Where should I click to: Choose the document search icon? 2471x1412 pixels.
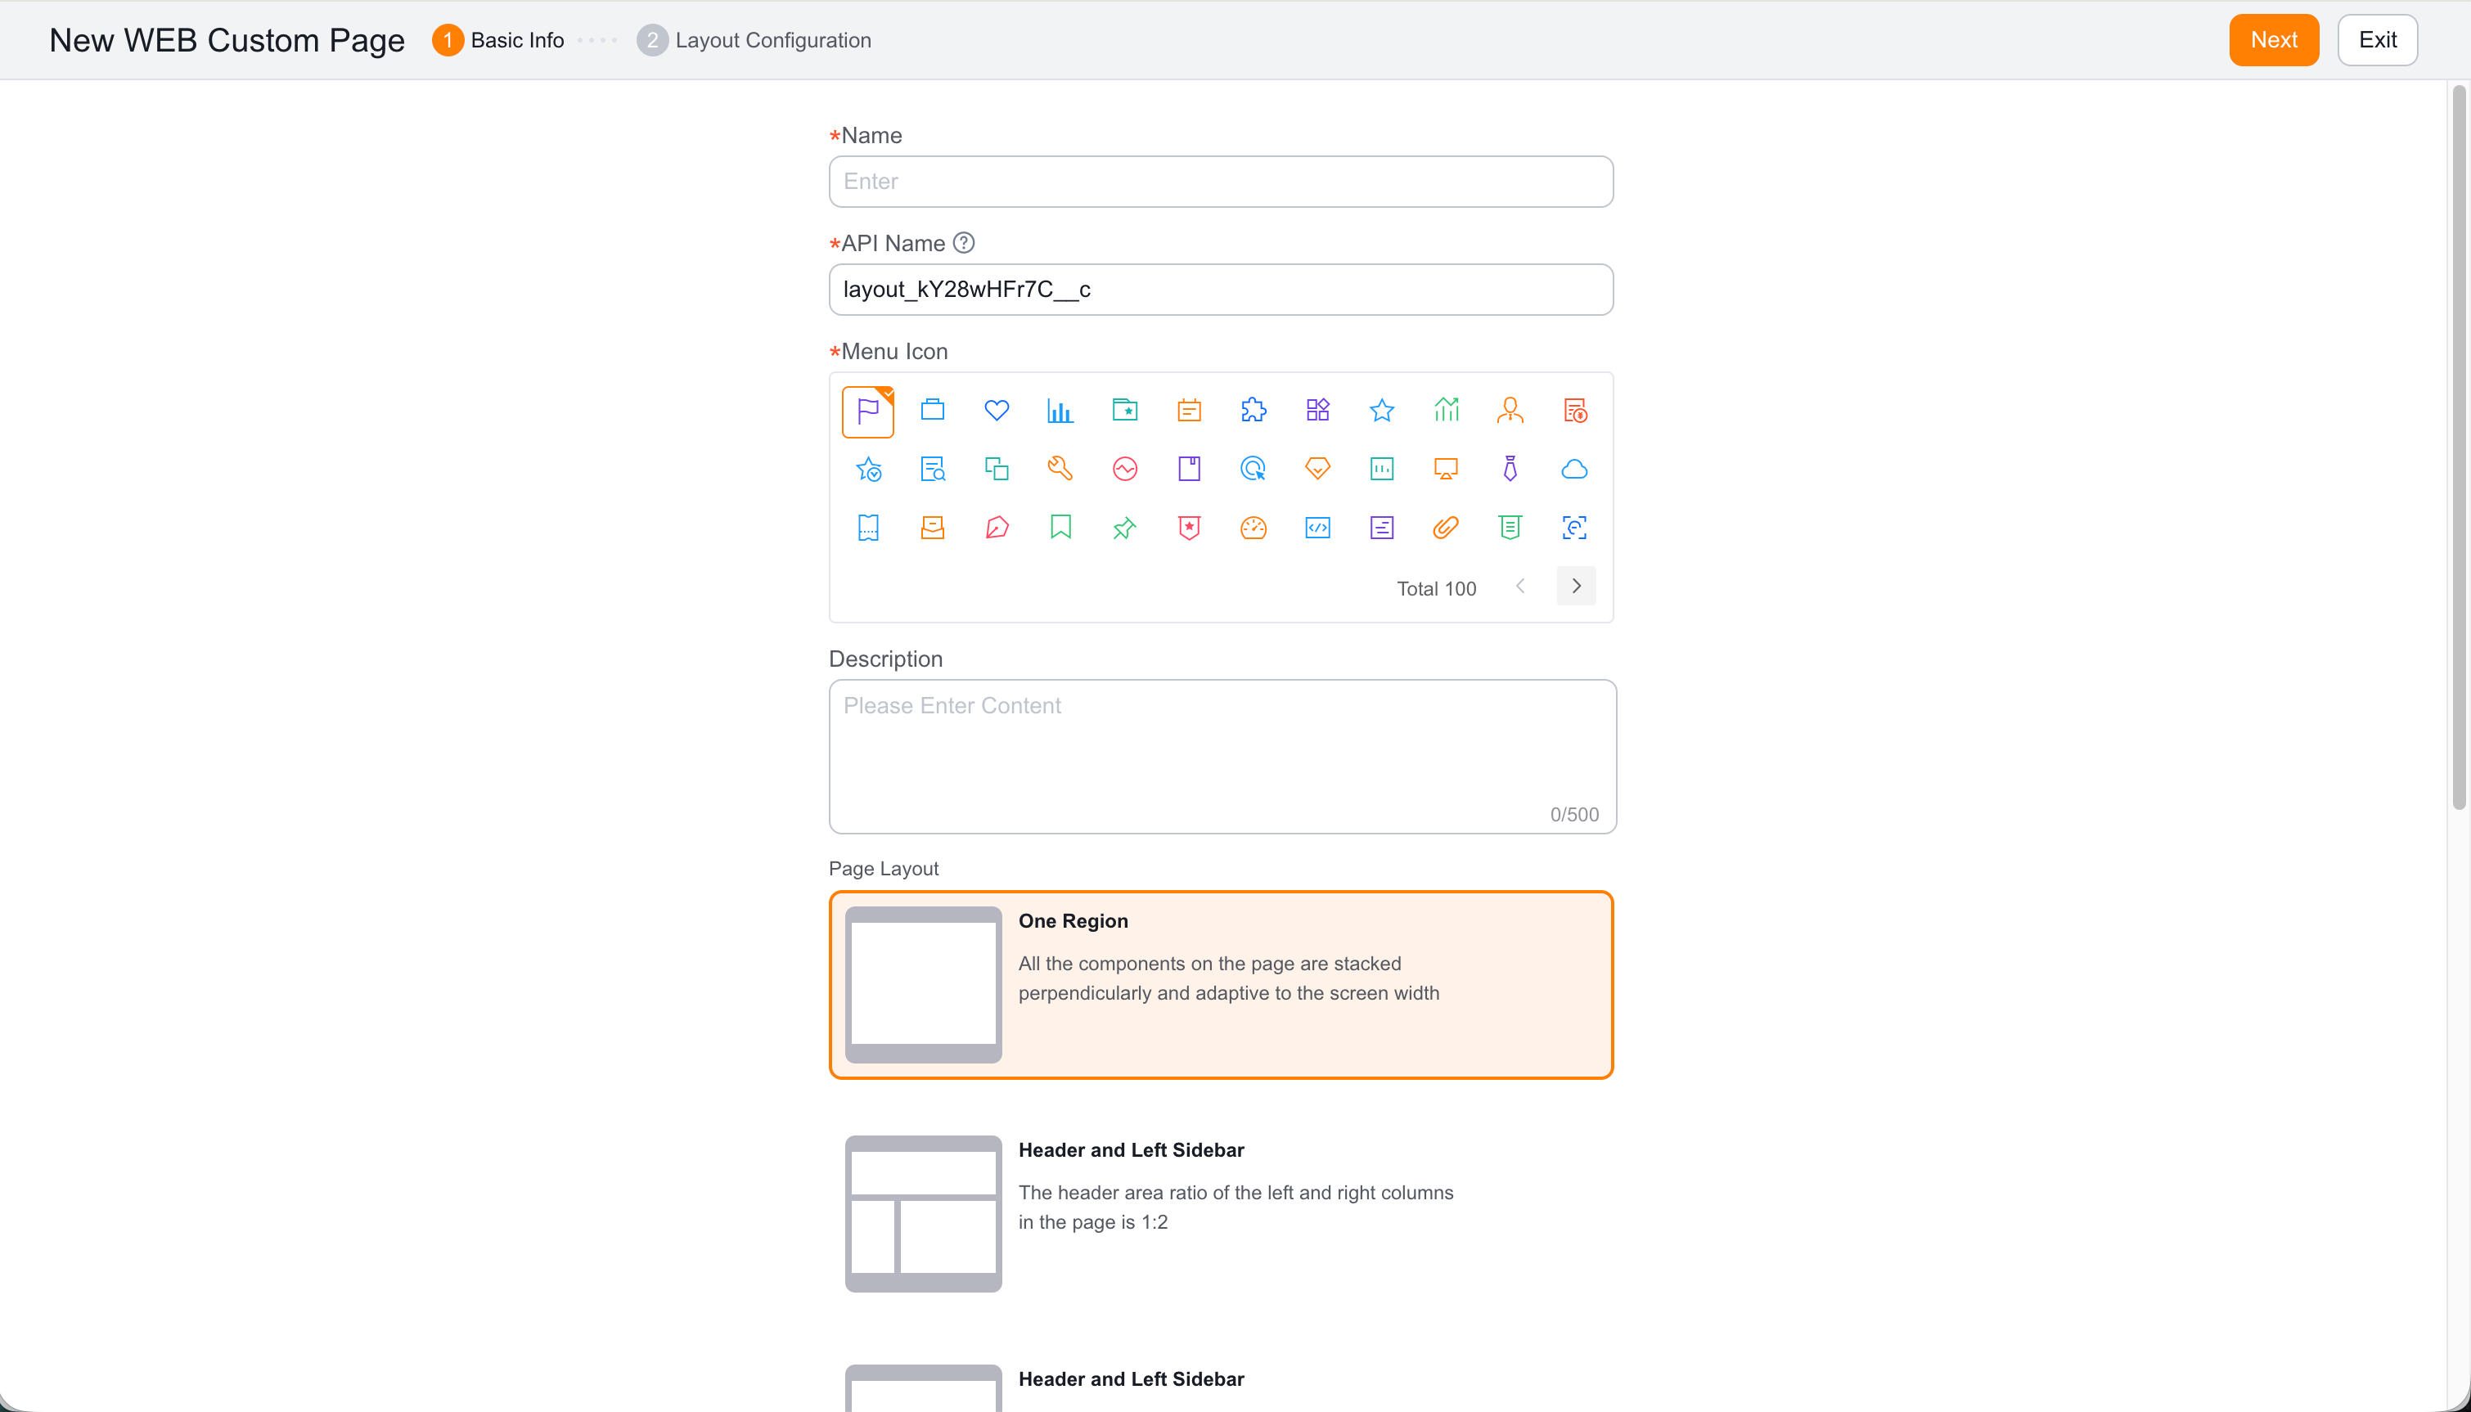(x=932, y=470)
